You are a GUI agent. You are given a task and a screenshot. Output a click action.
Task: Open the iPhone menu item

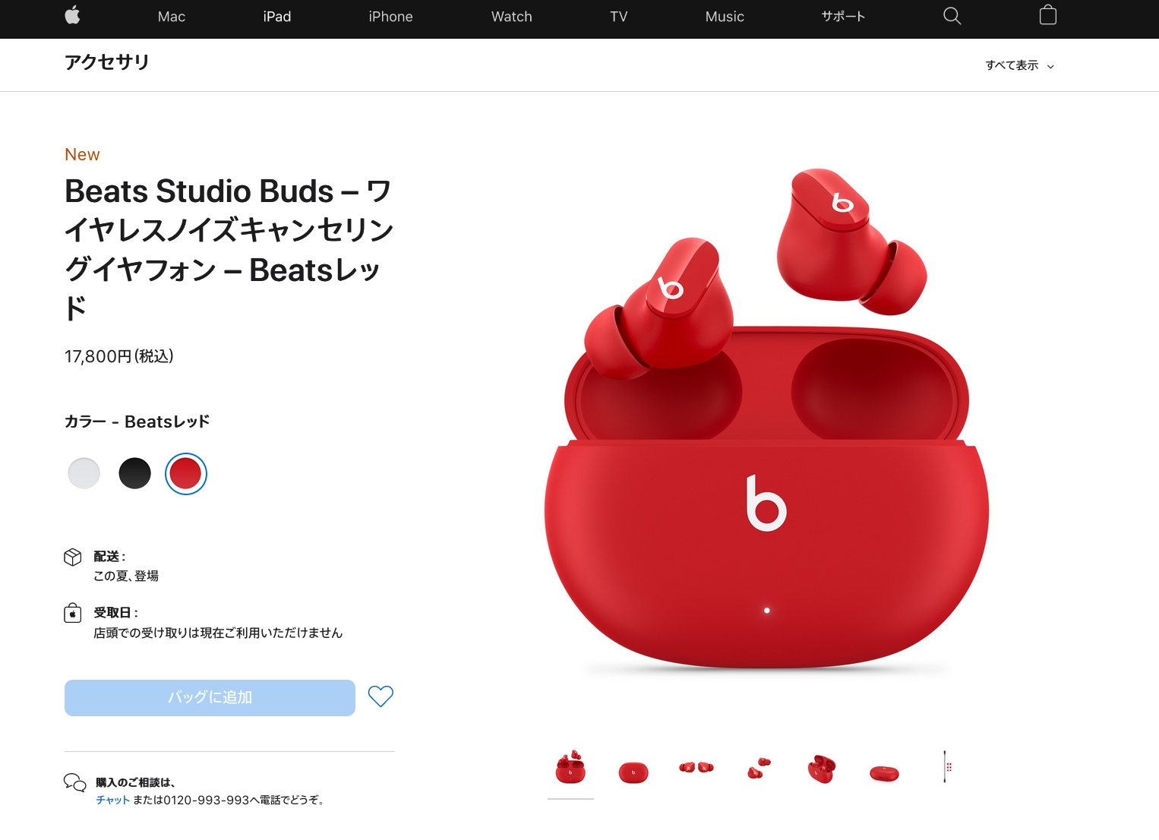pos(390,17)
